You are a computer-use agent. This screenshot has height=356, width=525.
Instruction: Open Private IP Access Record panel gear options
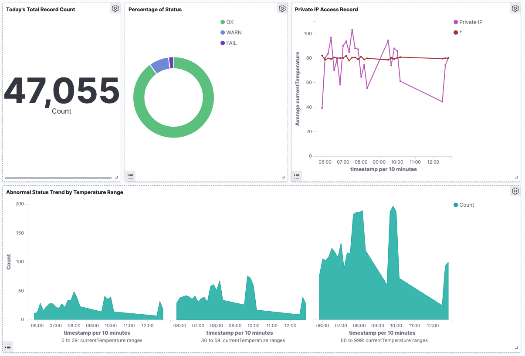[515, 8]
